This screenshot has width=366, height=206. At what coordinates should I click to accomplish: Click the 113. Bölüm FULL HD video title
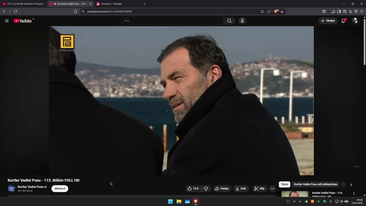[43, 180]
